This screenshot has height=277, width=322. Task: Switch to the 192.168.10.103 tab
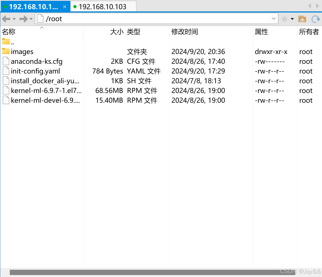pos(103,7)
